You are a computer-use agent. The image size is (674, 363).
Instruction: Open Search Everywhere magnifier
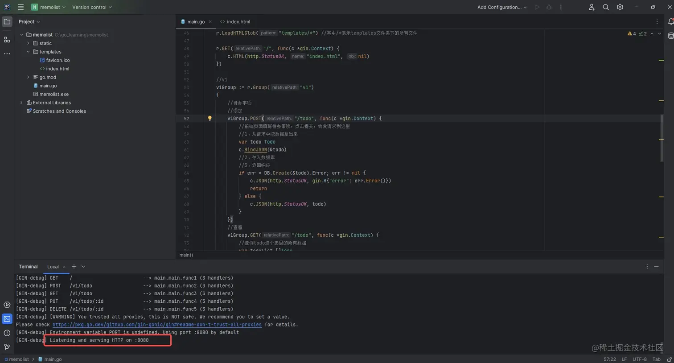606,7
